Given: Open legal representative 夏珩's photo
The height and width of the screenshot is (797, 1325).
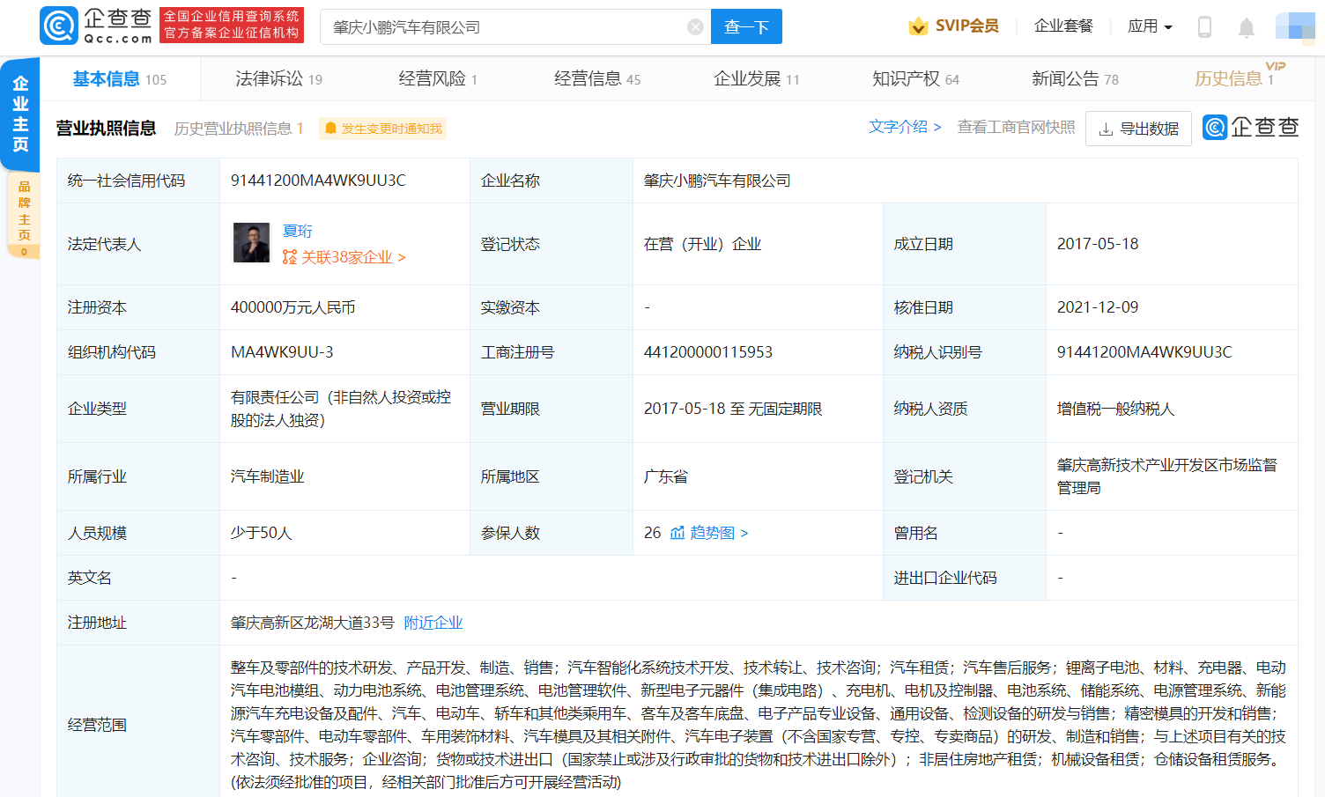Looking at the screenshot, I should (x=251, y=242).
